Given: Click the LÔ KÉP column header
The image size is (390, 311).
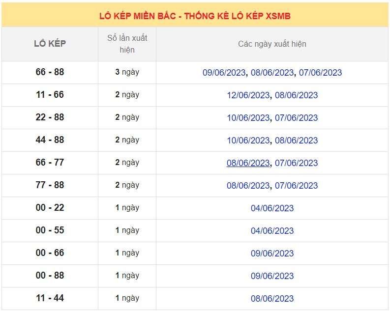Looking at the screenshot, I should (50, 44).
